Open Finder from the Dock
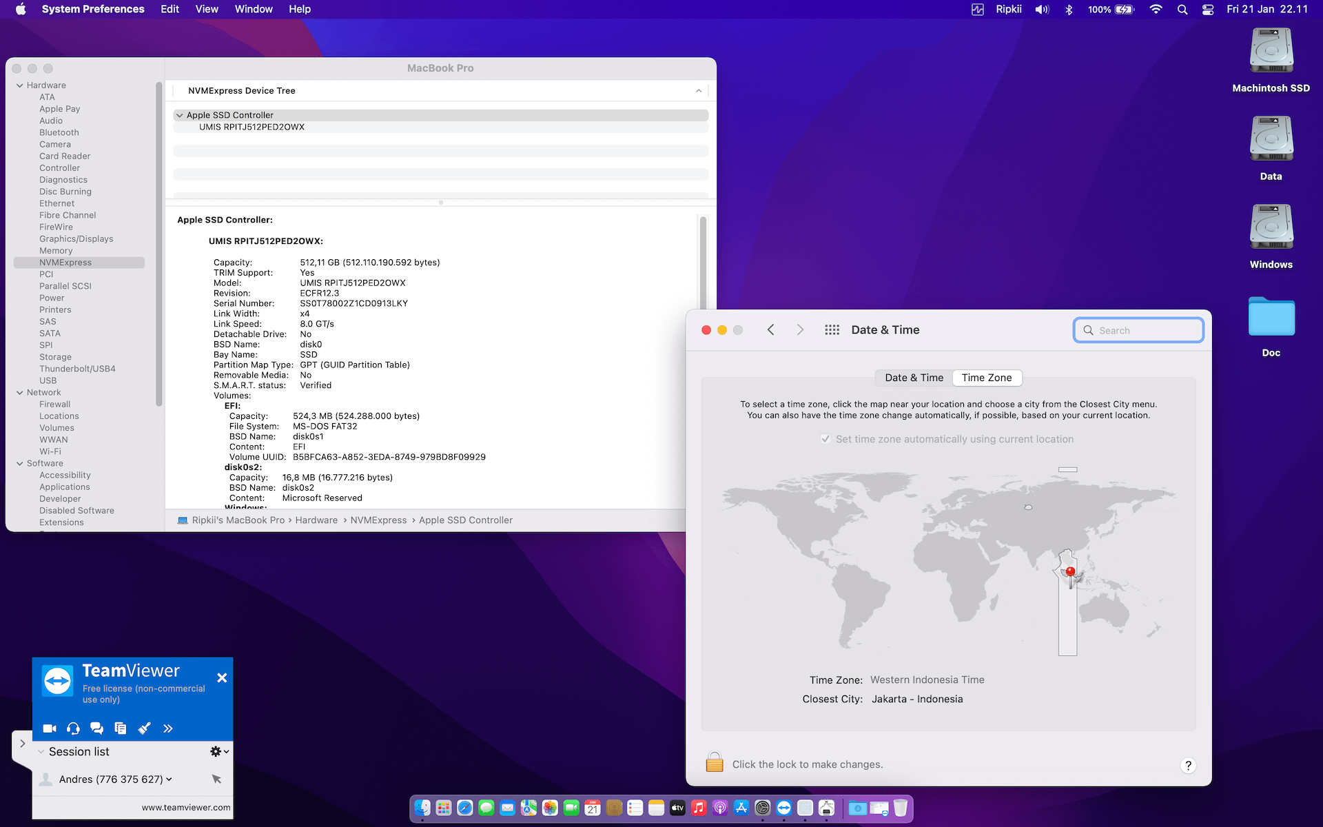Image resolution: width=1323 pixels, height=827 pixels. [422, 808]
